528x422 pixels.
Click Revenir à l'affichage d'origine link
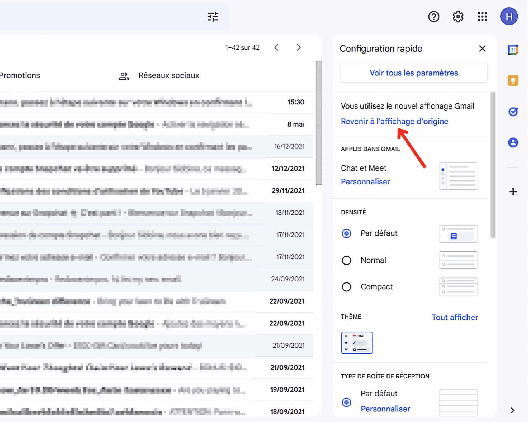(394, 121)
